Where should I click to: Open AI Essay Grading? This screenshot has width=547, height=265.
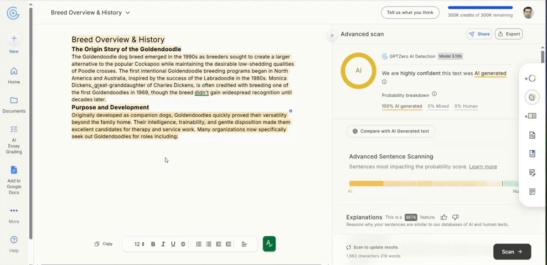[14, 140]
